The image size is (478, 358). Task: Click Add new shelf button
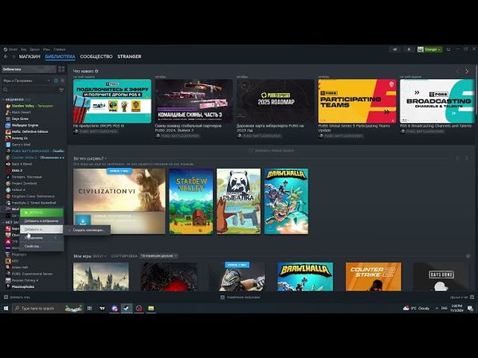coord(272,150)
